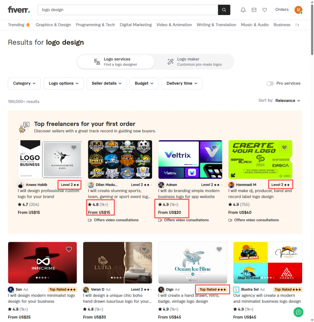Switch to Logo services tab

click(116, 62)
